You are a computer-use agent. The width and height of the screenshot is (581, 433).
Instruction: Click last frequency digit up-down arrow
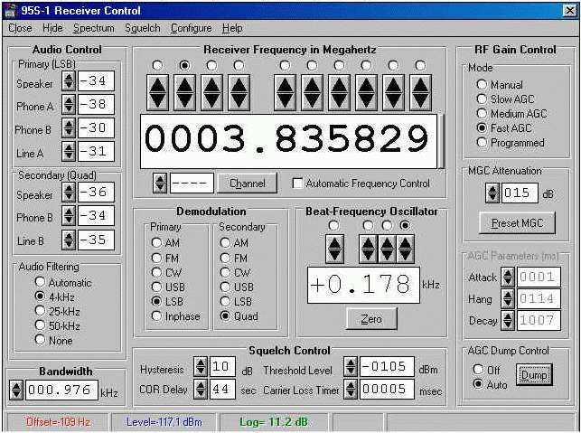coord(420,93)
